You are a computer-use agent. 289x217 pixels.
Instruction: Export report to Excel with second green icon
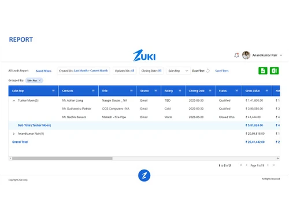[274, 71]
